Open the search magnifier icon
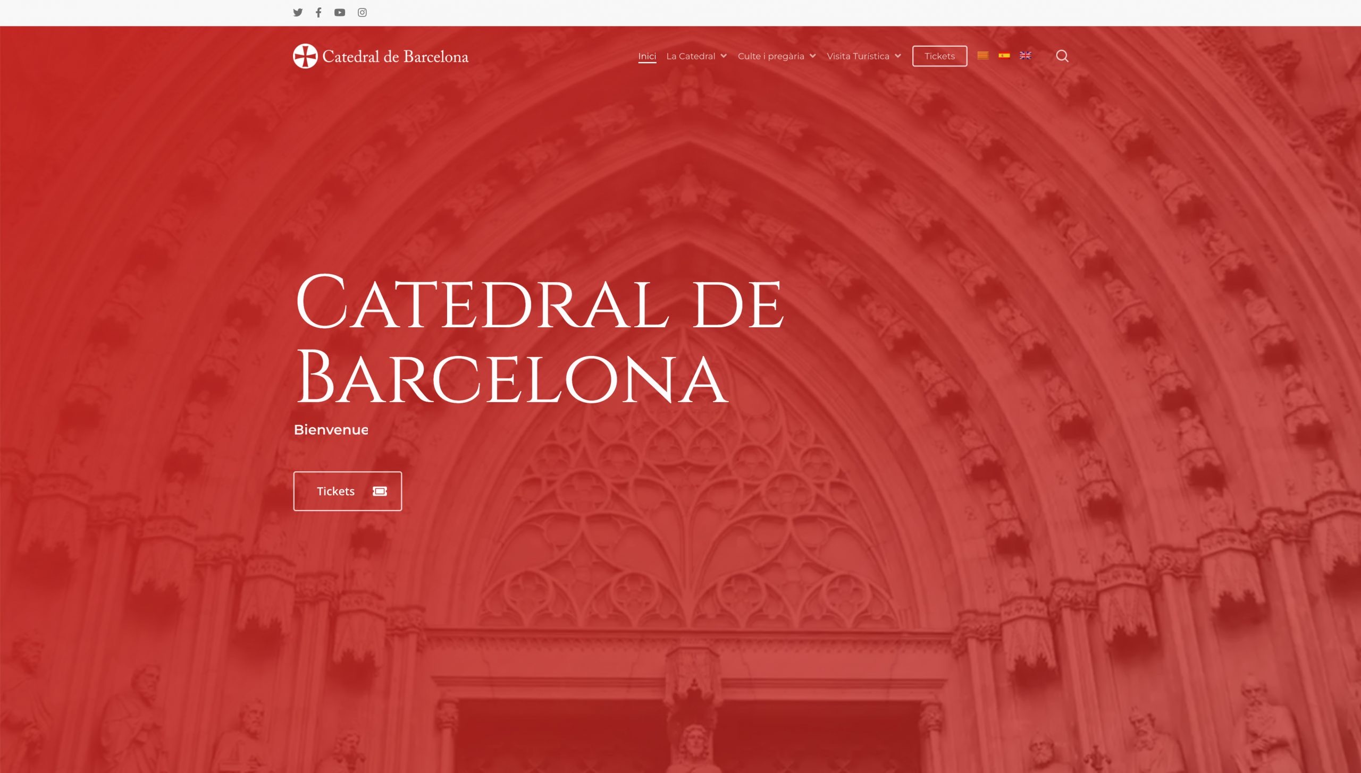This screenshot has height=773, width=1361. point(1062,56)
